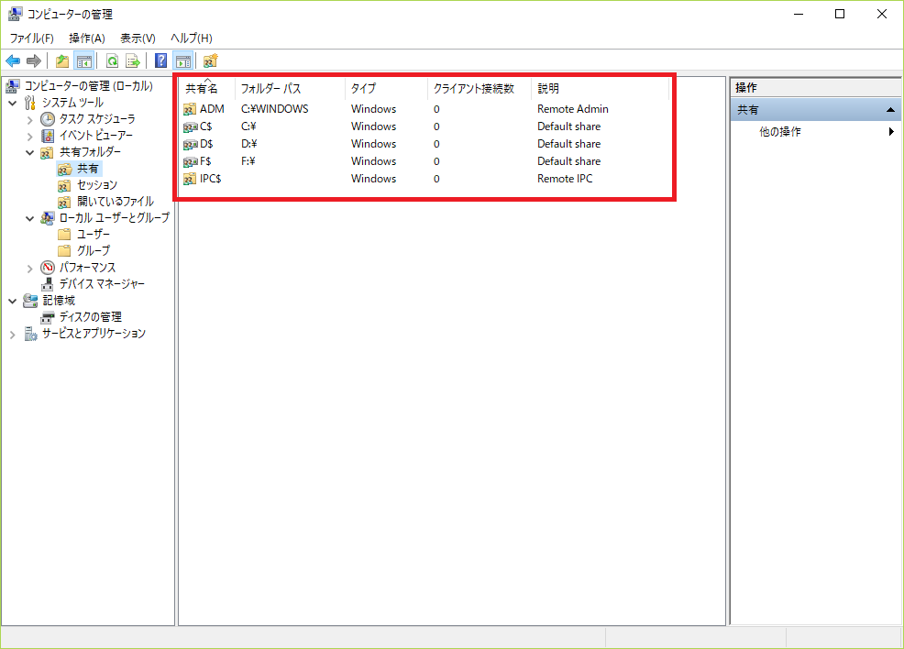Open the 表示(V) menu

(x=138, y=38)
